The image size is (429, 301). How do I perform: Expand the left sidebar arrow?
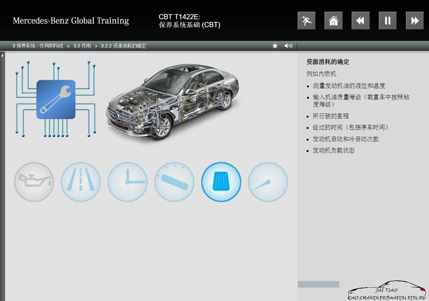[x=2, y=55]
